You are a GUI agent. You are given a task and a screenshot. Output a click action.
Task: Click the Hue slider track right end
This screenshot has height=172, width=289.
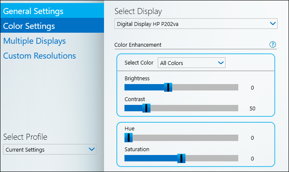[236, 138]
